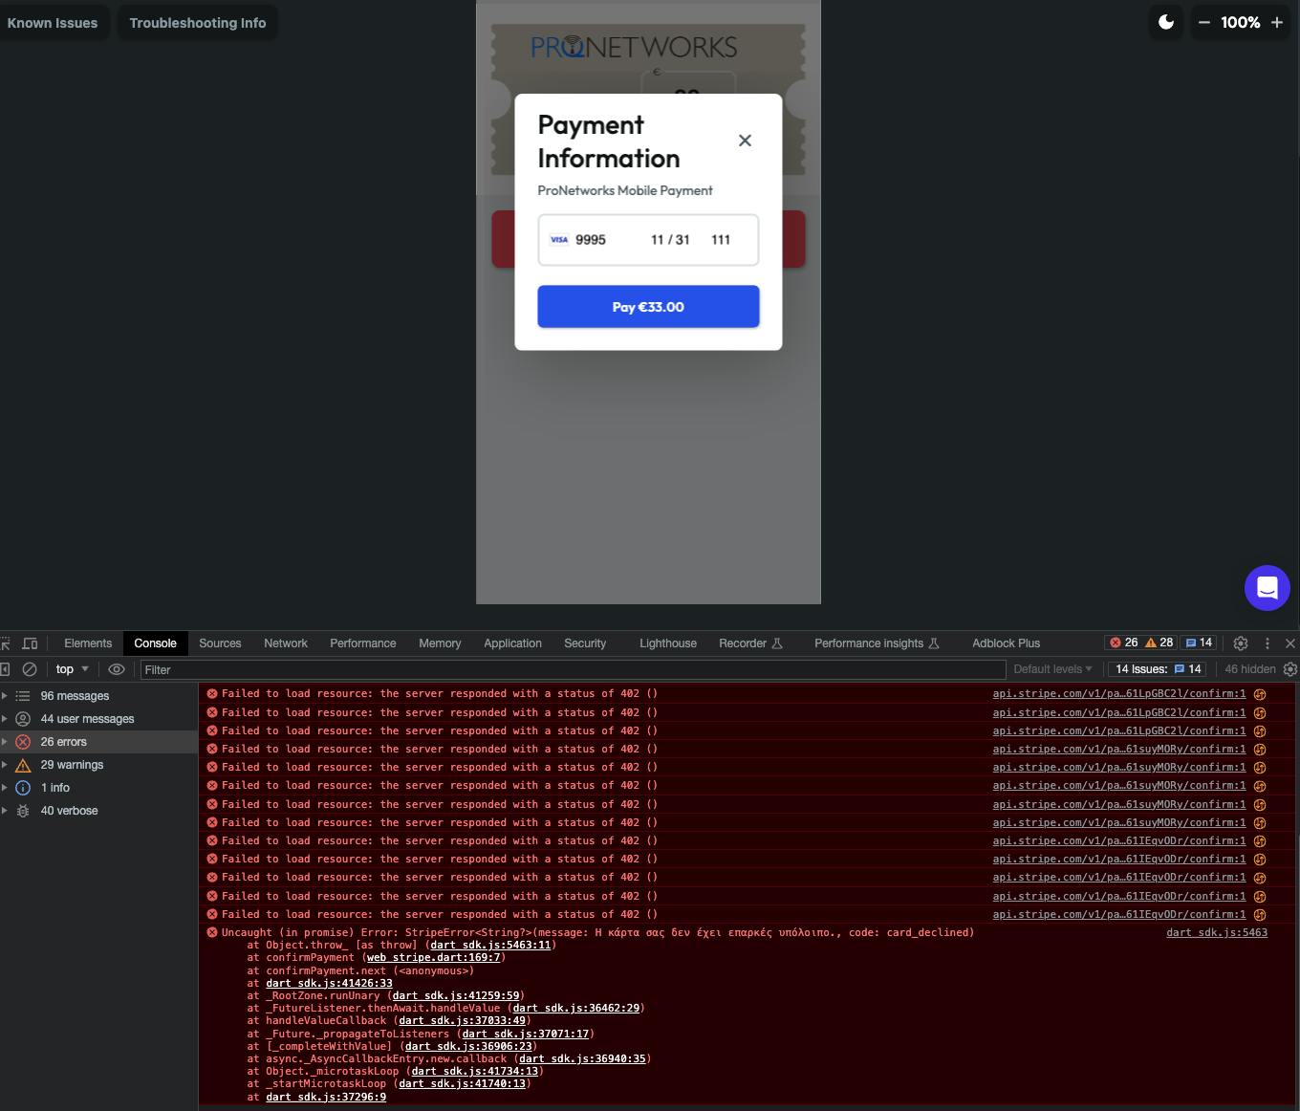Screen dimensions: 1300x1111
Task: Open the dart_sdk.js:37296:9 link
Action: [326, 1097]
